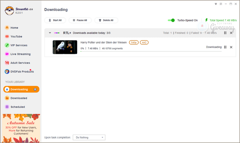
Task: Click the Harry Potter download progress bar
Action: (151, 51)
